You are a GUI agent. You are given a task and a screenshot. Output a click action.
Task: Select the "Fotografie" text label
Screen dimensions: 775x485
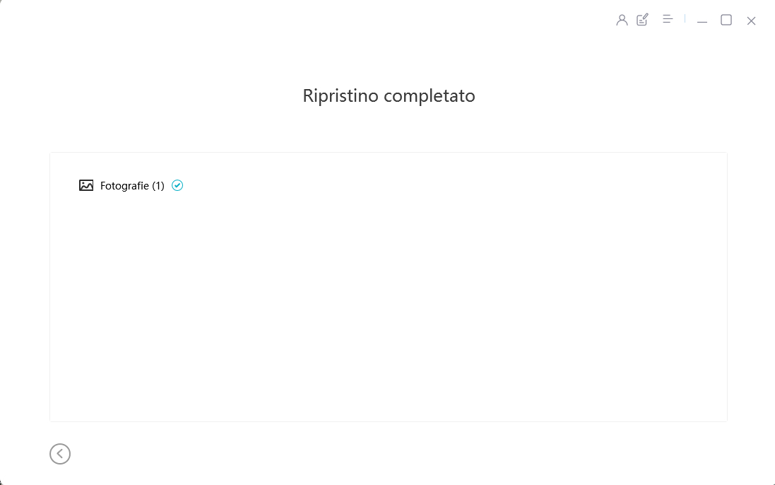point(124,186)
